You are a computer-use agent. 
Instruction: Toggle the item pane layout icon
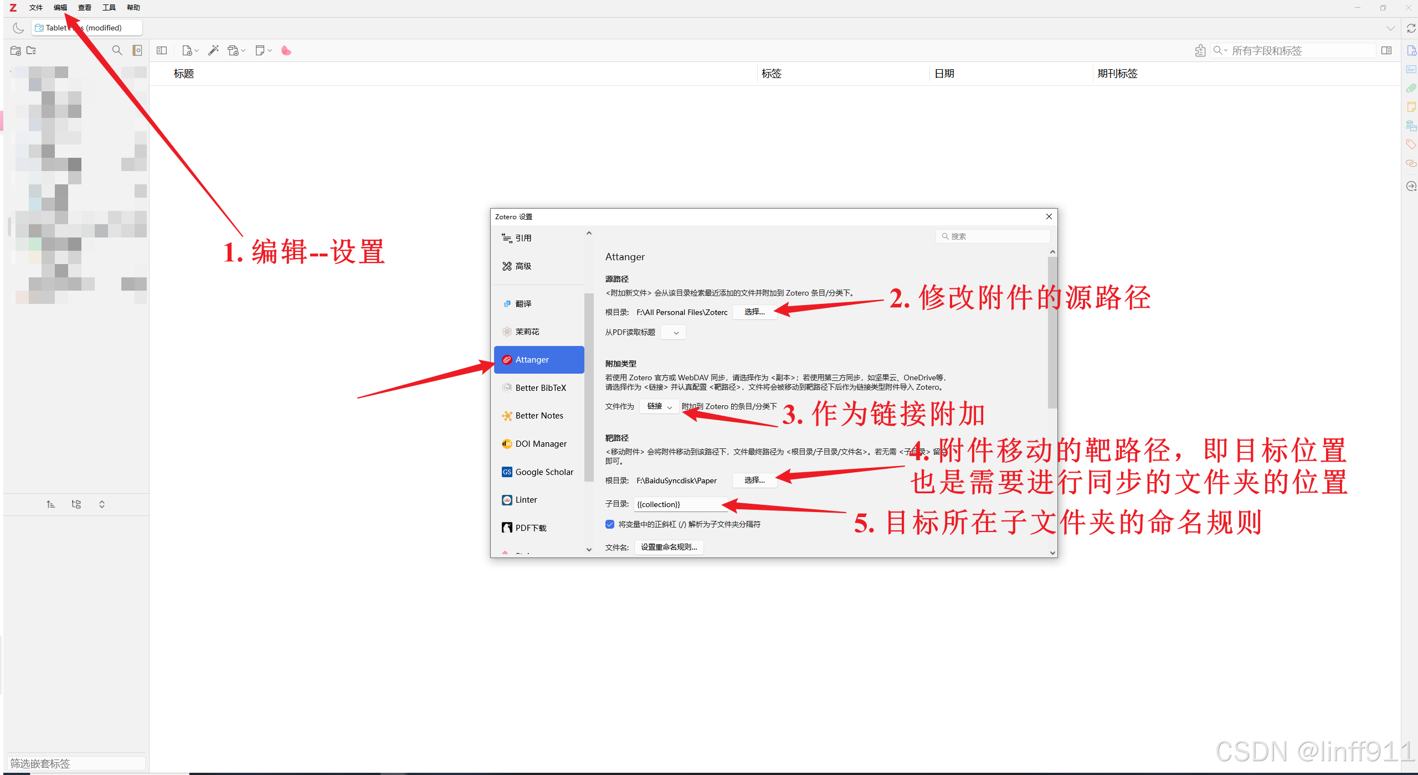(x=1386, y=50)
